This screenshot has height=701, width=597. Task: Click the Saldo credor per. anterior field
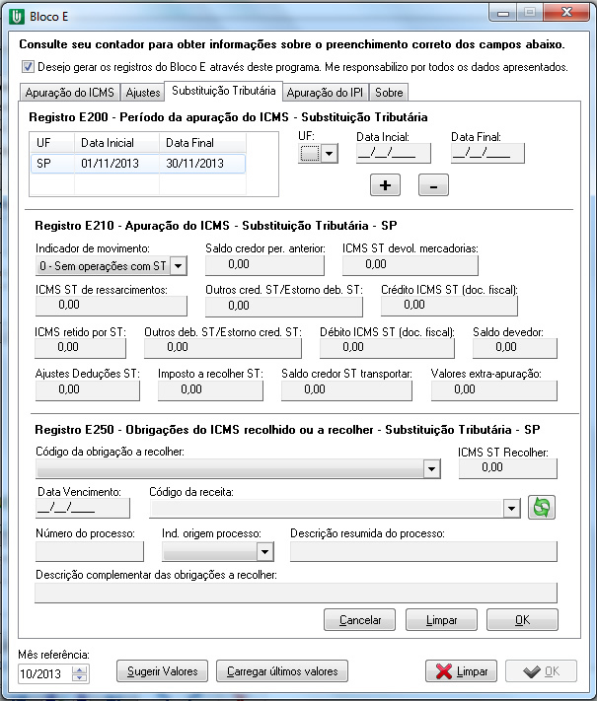264,264
